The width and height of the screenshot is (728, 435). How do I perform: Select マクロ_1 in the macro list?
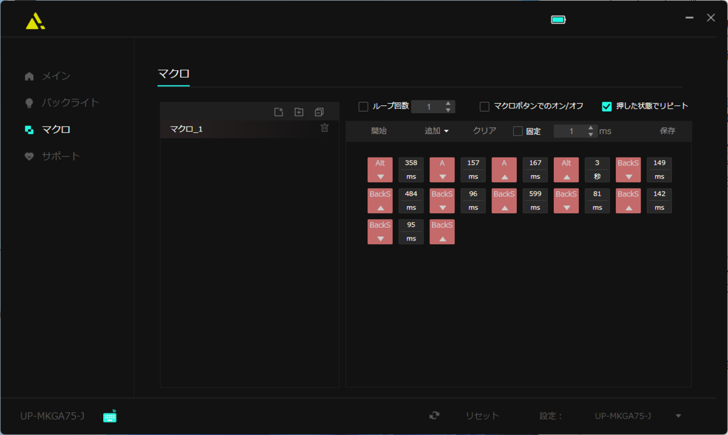(x=249, y=129)
